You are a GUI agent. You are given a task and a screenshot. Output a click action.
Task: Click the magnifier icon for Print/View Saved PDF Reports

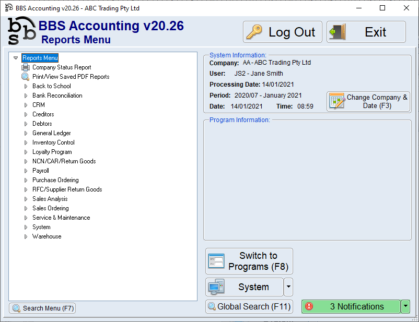point(25,77)
